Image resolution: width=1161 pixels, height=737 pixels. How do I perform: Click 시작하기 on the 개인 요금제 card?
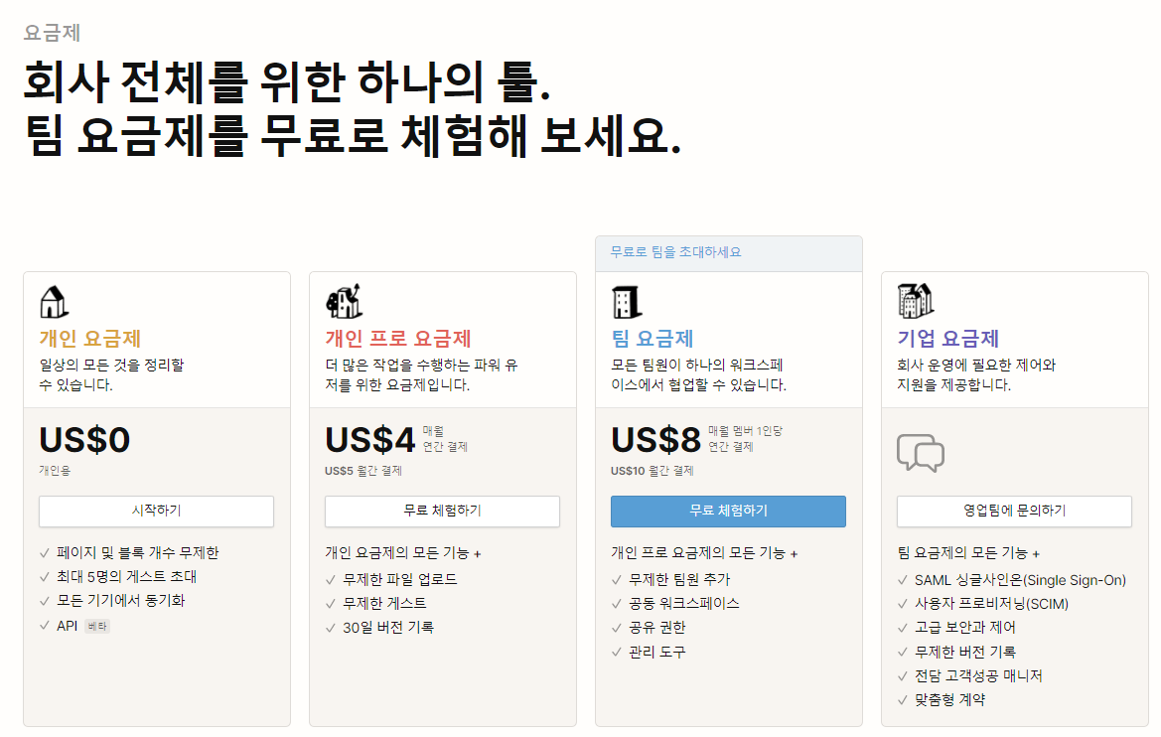[x=156, y=512]
